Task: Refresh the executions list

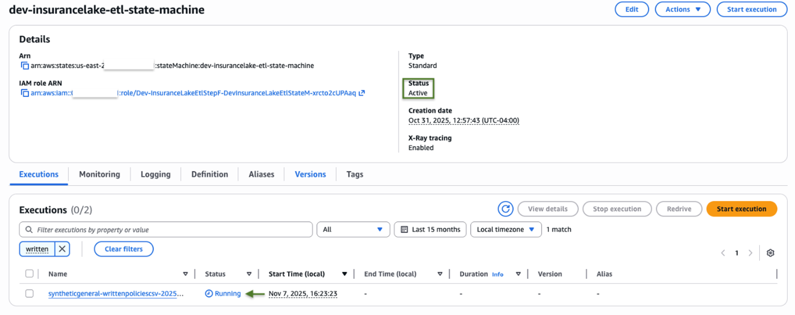Action: coord(505,209)
